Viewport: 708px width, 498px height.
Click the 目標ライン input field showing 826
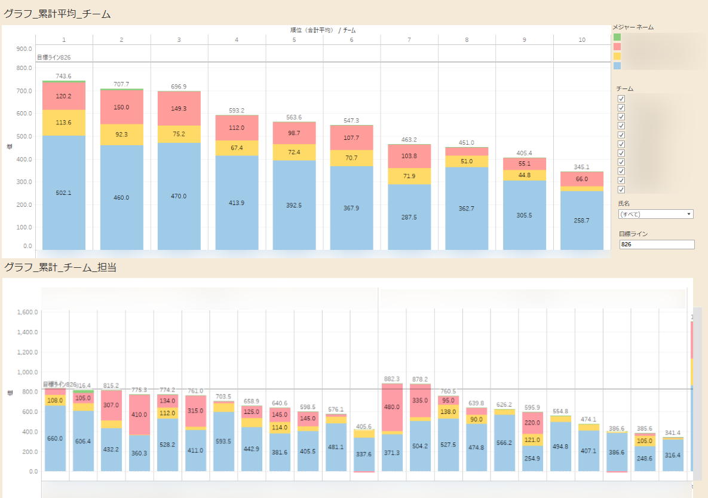tap(657, 245)
